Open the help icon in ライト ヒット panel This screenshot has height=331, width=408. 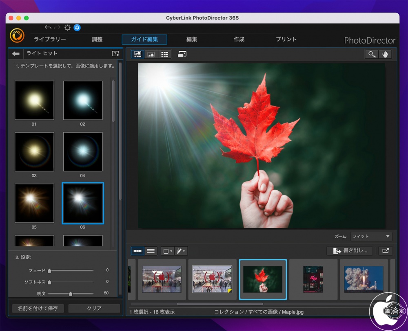115,54
